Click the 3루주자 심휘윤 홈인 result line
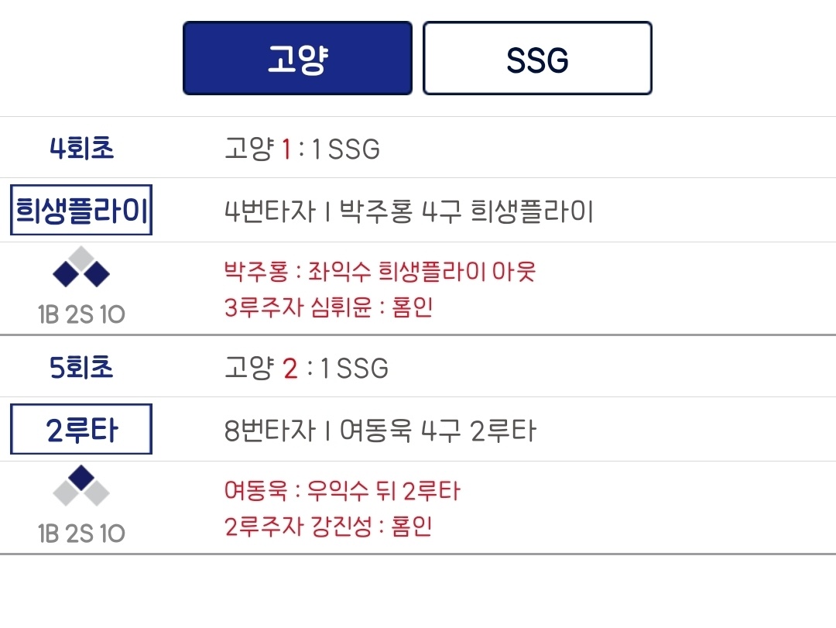This screenshot has height=628, width=836. coord(328,307)
